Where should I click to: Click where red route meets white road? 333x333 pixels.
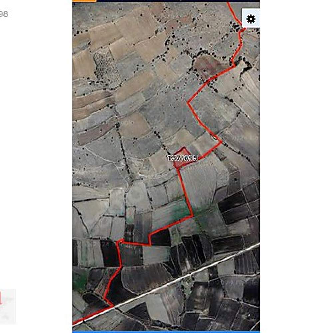tap(113, 306)
